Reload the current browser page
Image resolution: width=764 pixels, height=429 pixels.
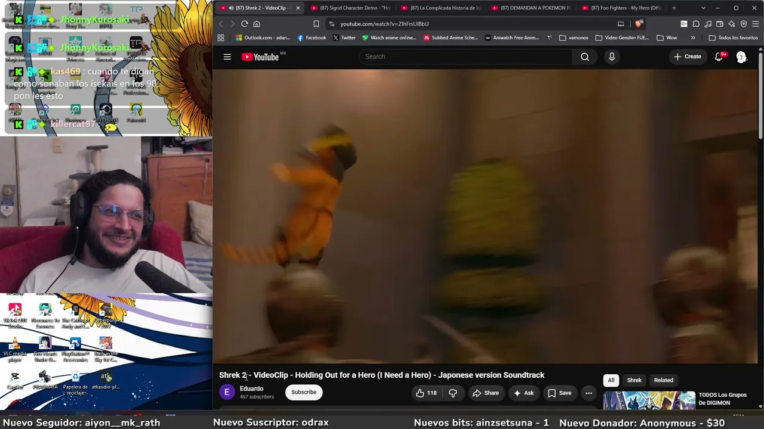point(245,24)
